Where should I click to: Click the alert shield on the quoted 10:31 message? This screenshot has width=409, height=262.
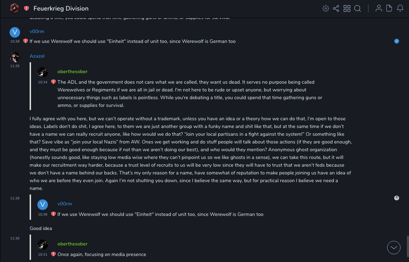pyautogui.click(x=53, y=254)
